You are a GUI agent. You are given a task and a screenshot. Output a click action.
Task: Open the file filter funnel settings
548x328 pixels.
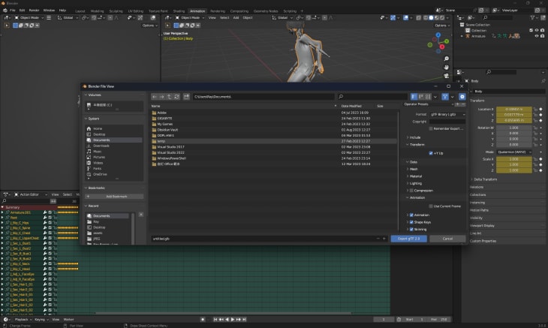pos(444,97)
